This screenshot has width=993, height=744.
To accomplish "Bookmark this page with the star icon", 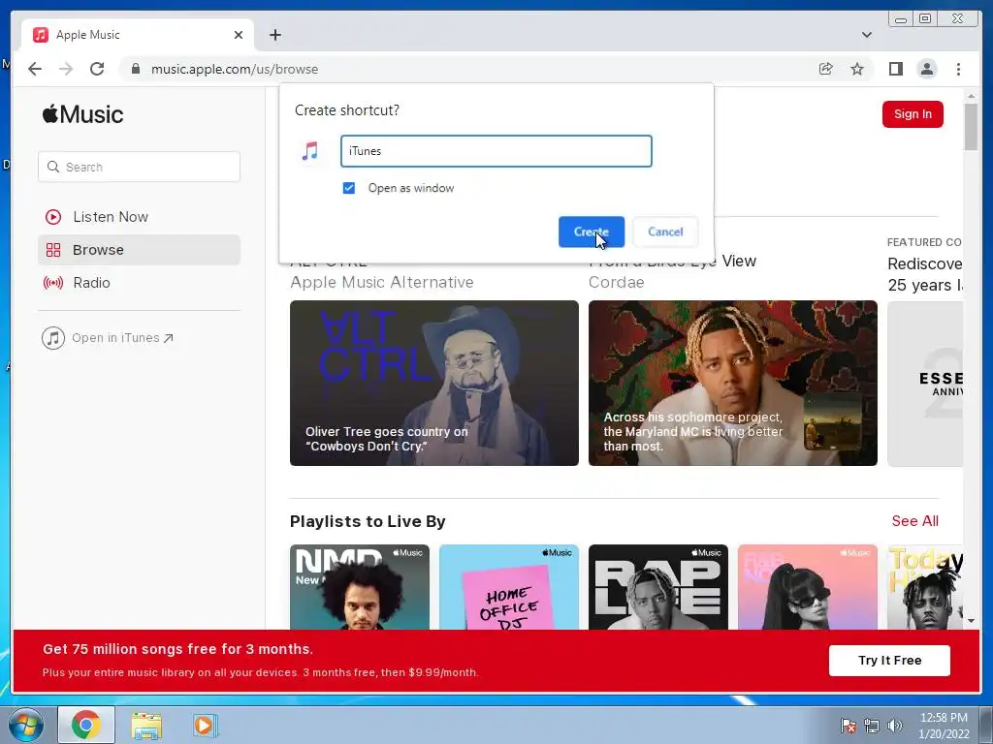I will pos(857,69).
